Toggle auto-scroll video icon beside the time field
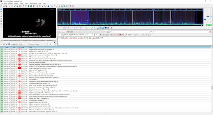The width and height of the screenshot is (213, 115). tap(9, 44)
